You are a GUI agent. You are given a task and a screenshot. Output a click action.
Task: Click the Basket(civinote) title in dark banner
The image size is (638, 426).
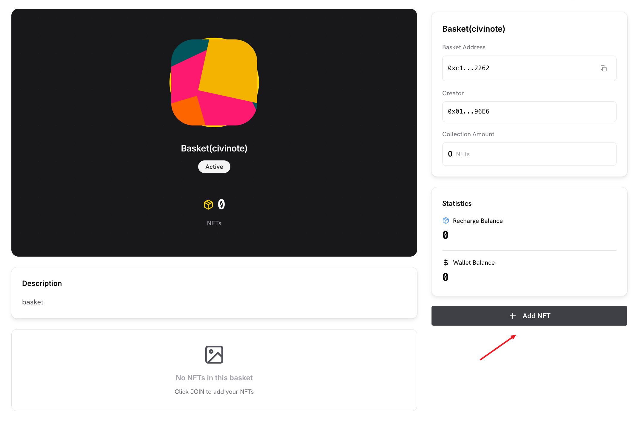[x=214, y=148]
